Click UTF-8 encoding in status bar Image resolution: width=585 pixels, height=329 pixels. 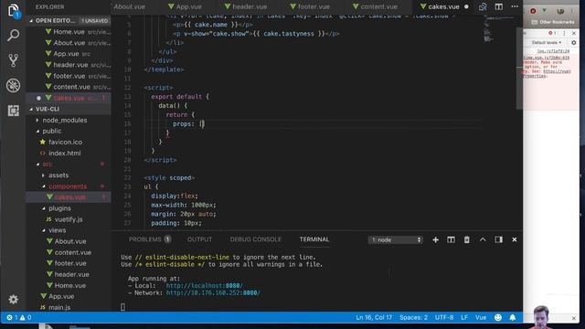tap(444, 317)
